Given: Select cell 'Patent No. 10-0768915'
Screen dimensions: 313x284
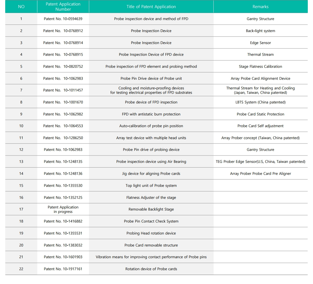Looking at the screenshot, I should tap(63, 54).
